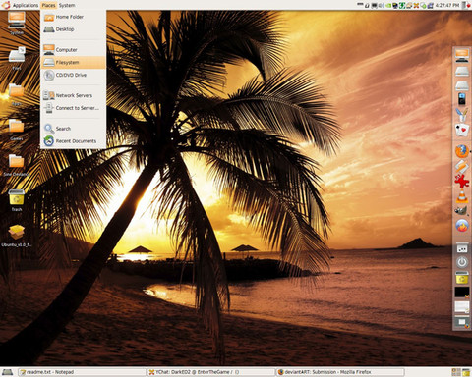The height and width of the screenshot is (377, 472).
Task: Open the System menu
Action: [x=67, y=5]
